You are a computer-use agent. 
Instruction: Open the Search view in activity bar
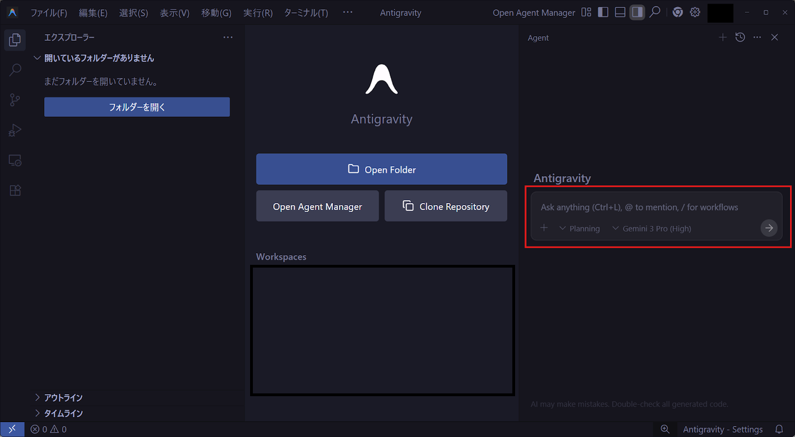tap(15, 70)
